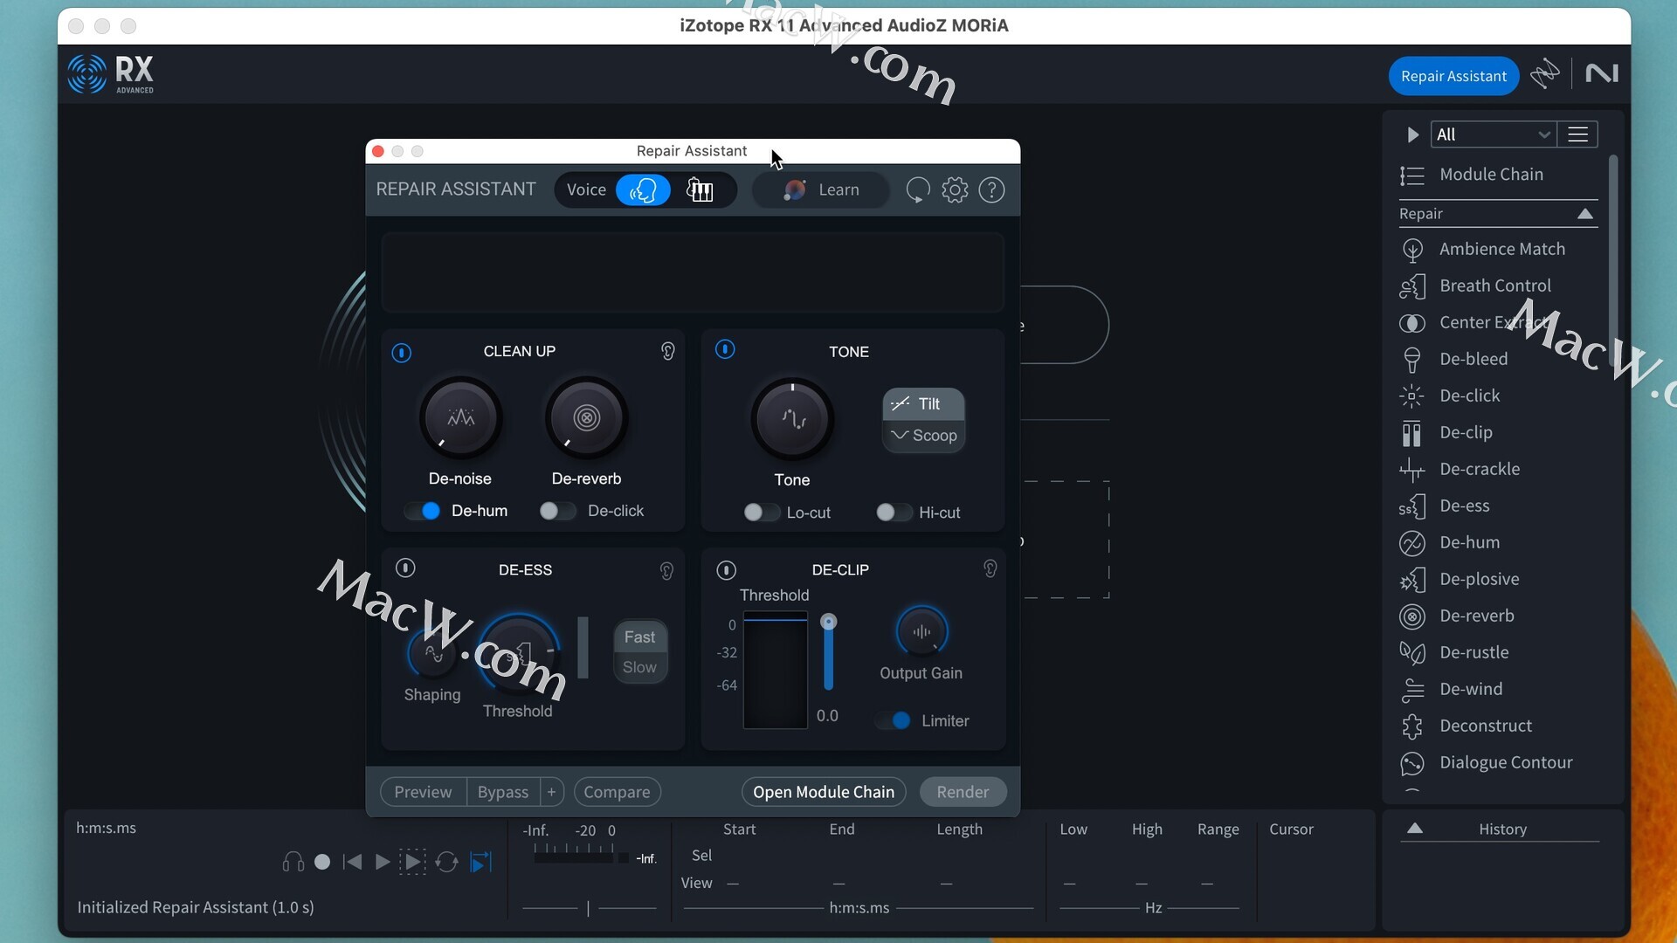Choose Slow de-ess speed

click(x=640, y=668)
